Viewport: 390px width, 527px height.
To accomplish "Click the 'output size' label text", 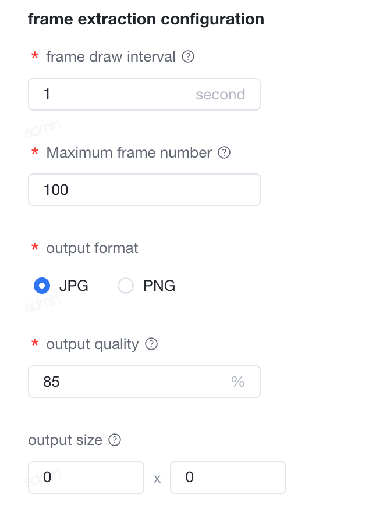I will pos(65,440).
